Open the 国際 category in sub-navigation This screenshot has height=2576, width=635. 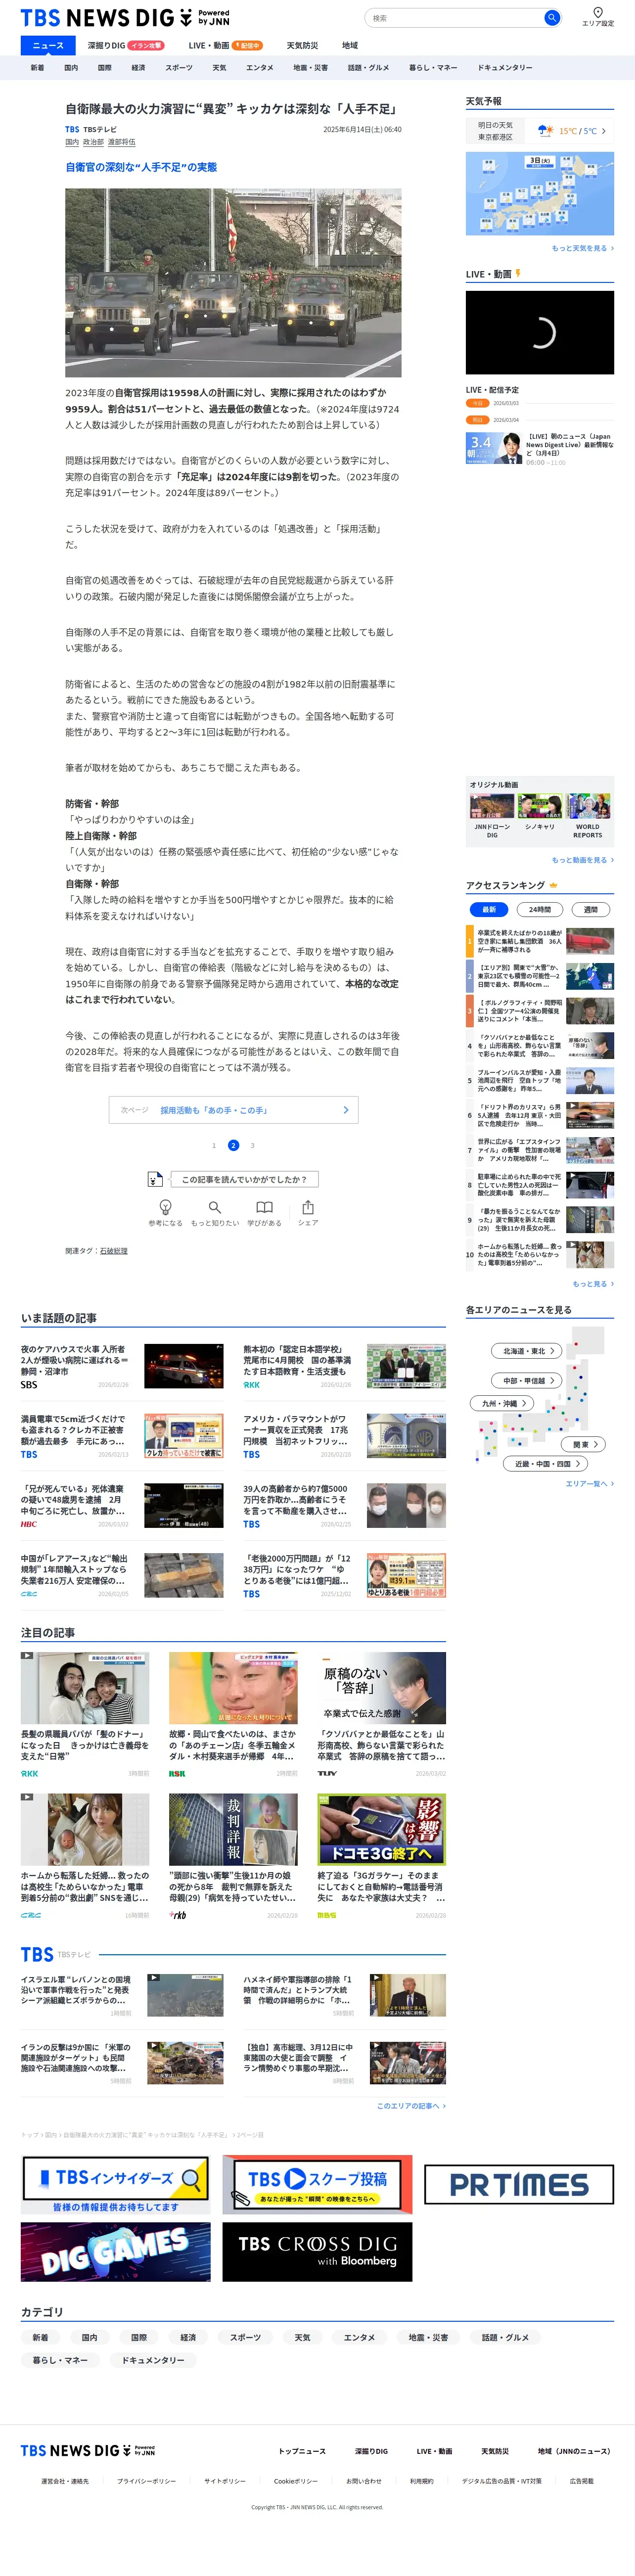tap(104, 68)
